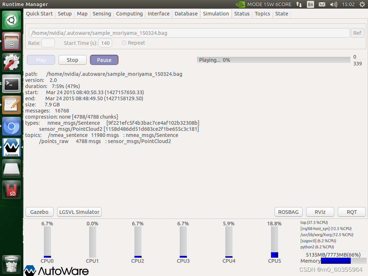
Task: Click the '[sugov:0] (6.2 %CPU)' process entry
Action: (x=318, y=241)
